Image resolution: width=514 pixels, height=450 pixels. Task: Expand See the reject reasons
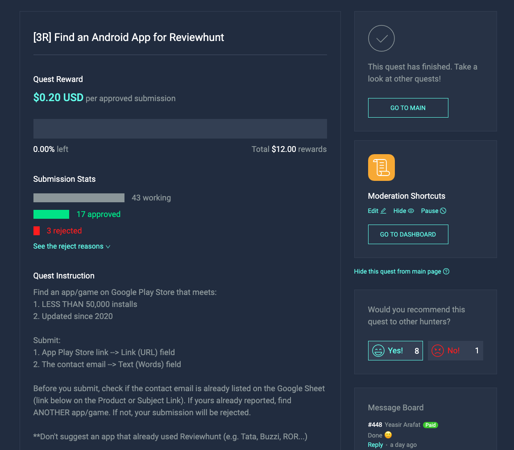pos(71,246)
